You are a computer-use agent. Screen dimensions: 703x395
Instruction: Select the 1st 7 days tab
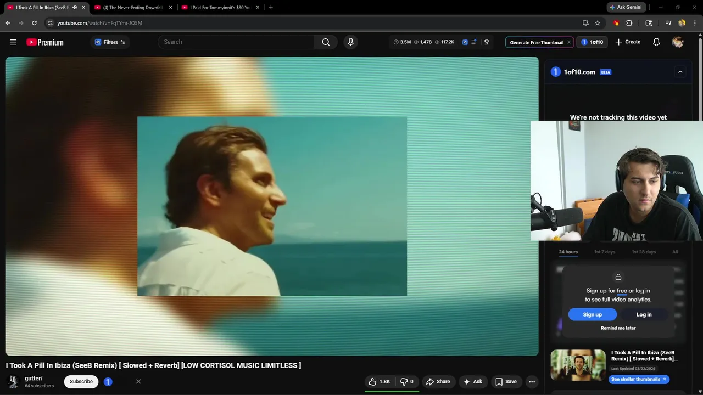click(605, 252)
